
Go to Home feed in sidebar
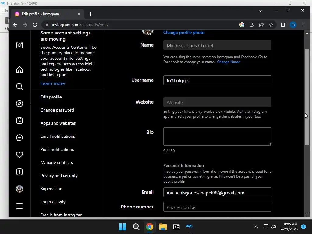[19, 69]
